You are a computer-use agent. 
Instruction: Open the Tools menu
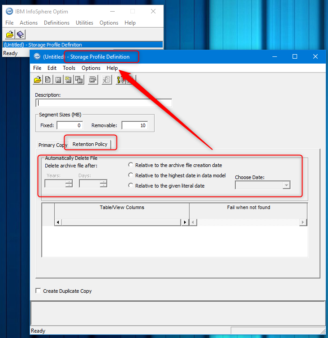[69, 68]
